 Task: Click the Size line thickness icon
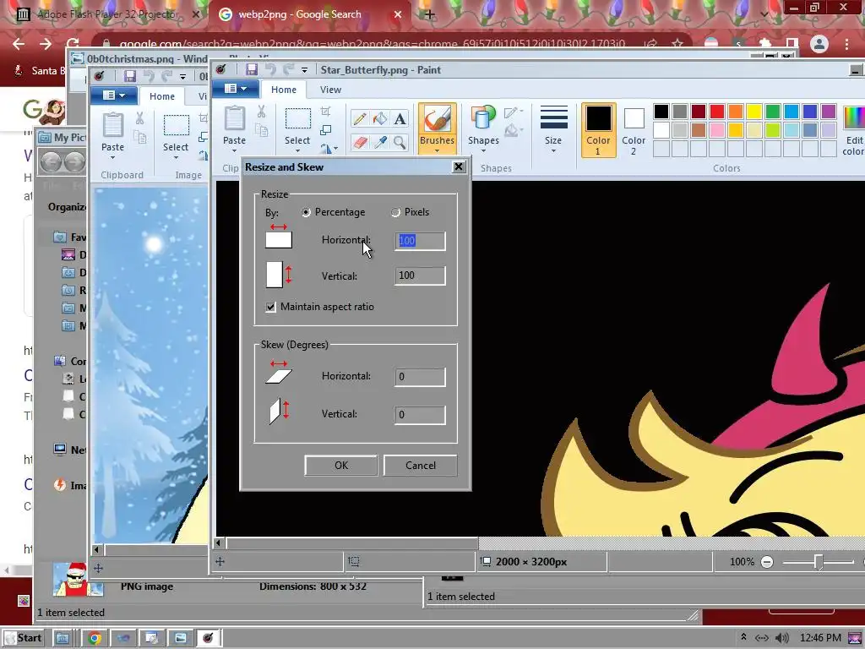pos(553,117)
